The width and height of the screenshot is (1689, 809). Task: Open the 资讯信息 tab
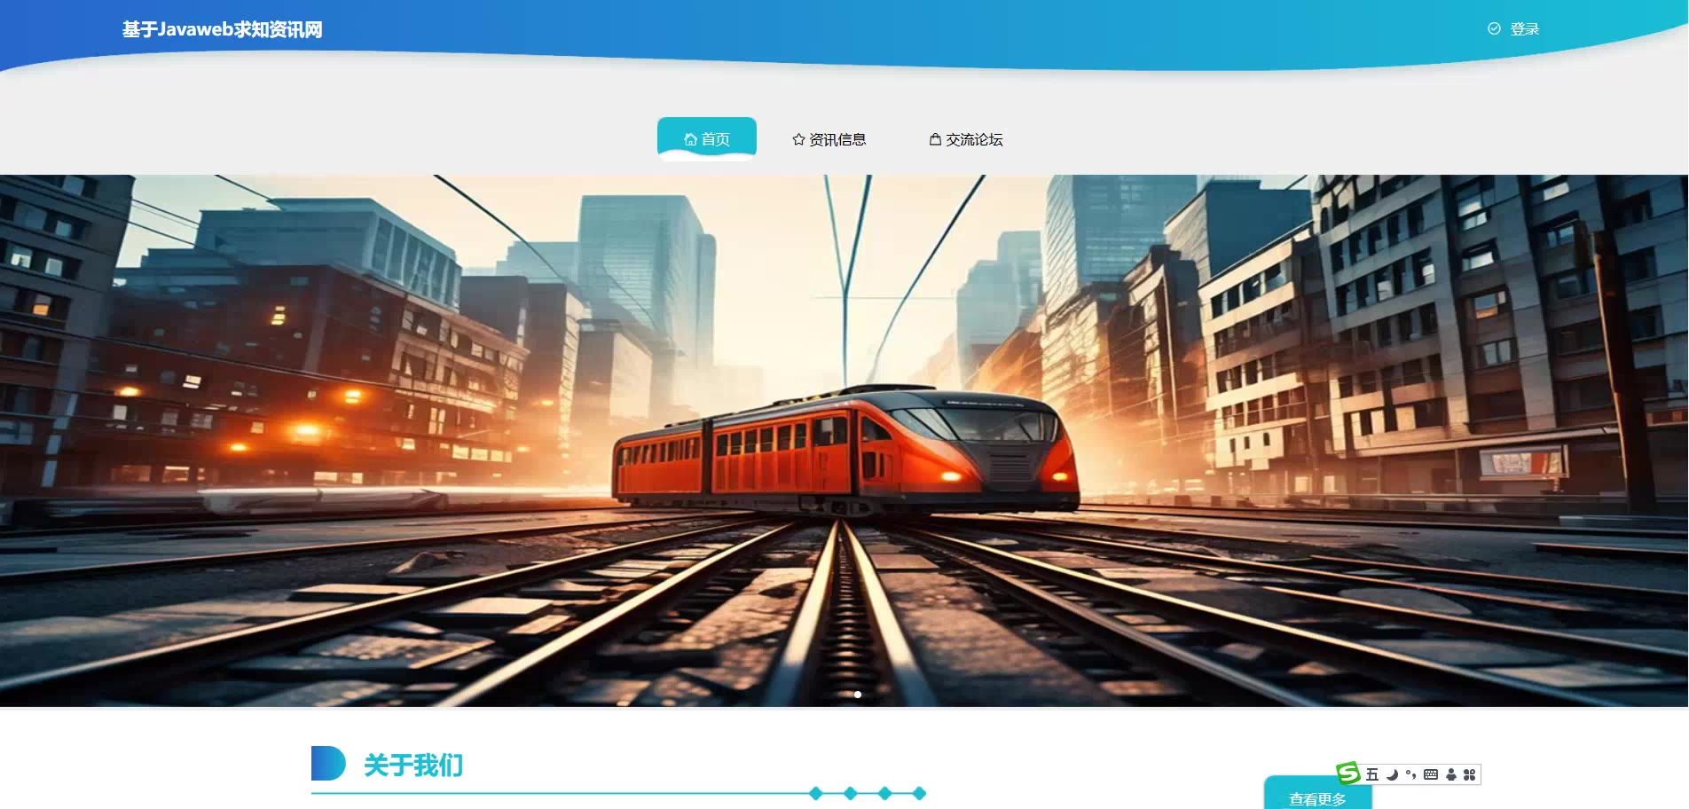tap(829, 139)
